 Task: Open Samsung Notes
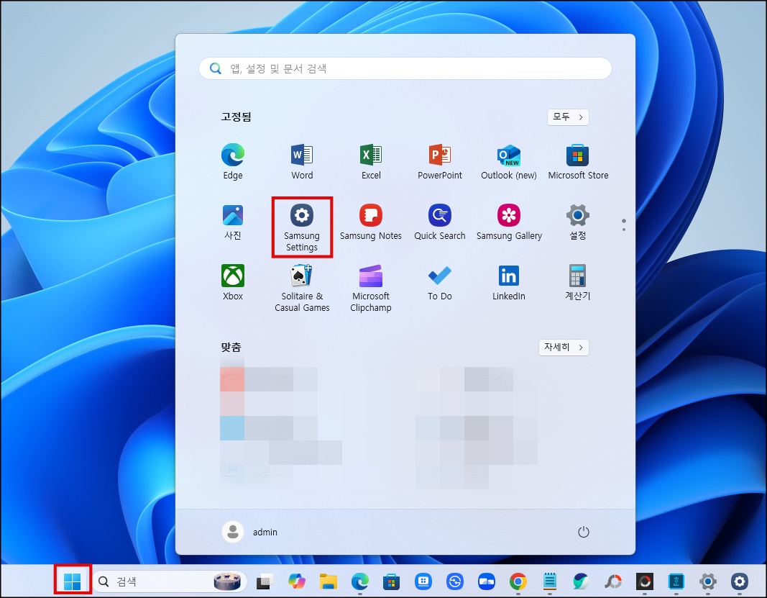(371, 222)
